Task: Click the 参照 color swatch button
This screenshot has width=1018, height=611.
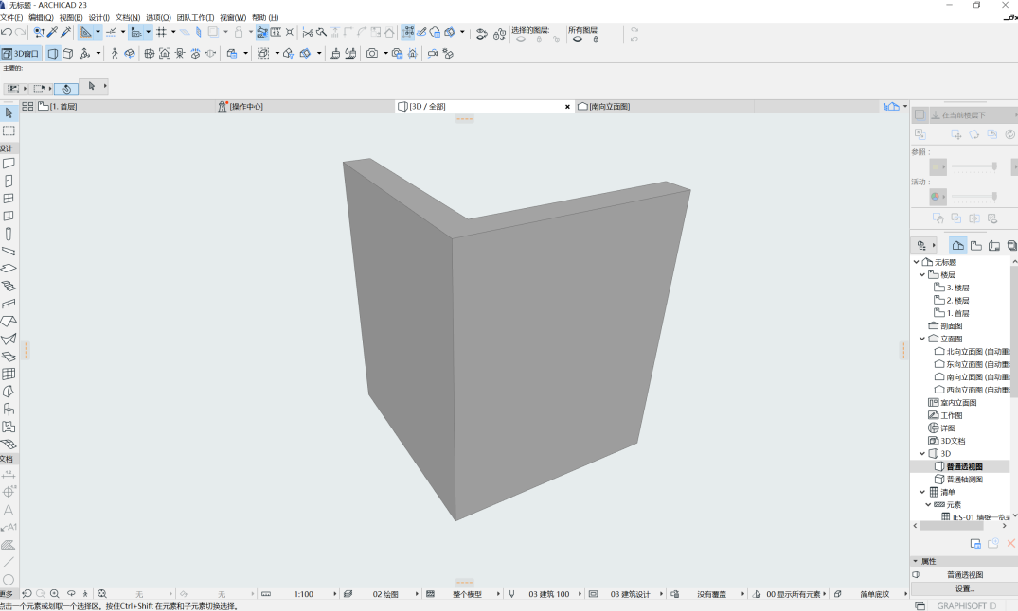Action: tap(938, 166)
